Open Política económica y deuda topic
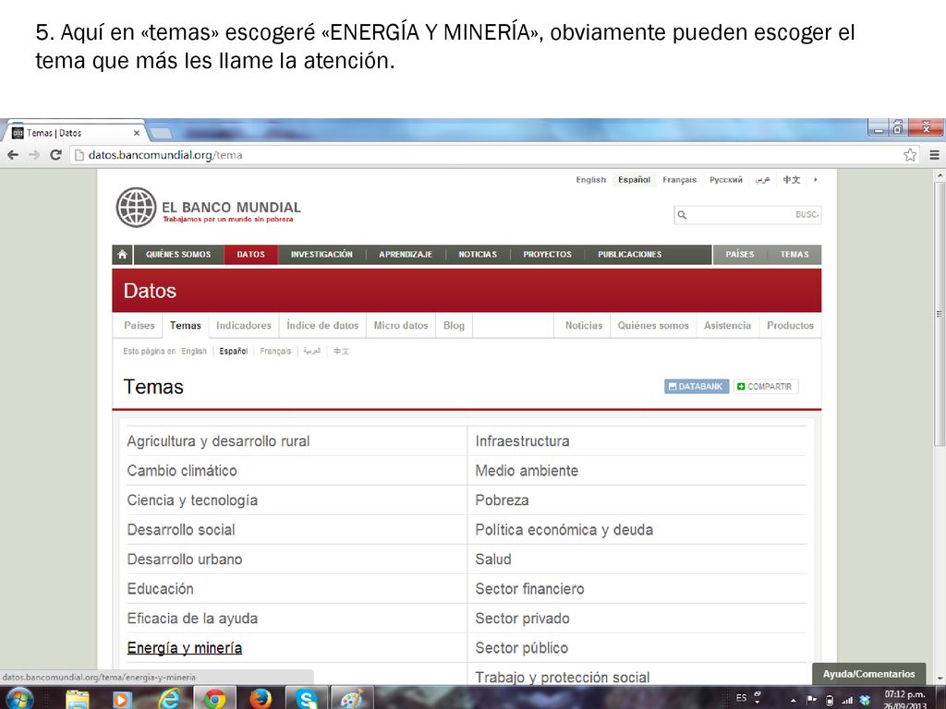946x709 pixels. pyautogui.click(x=564, y=530)
